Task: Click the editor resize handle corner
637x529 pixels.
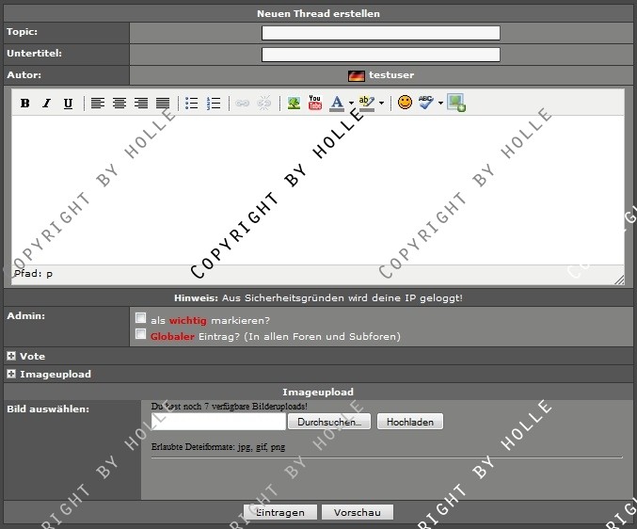Action: [619, 280]
